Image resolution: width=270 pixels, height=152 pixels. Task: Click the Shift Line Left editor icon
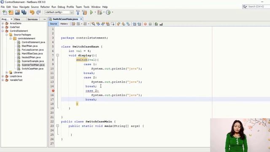tap(134, 24)
